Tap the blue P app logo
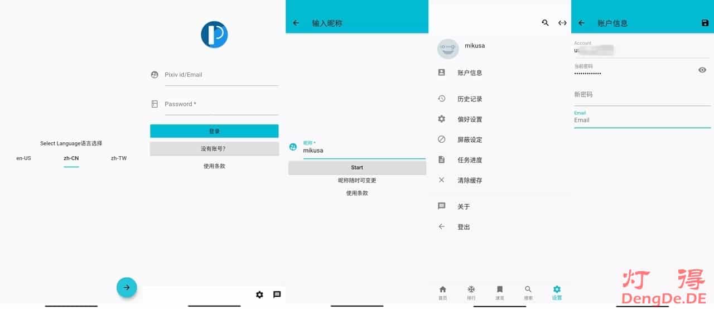The height and width of the screenshot is (309, 714). pyautogui.click(x=214, y=35)
